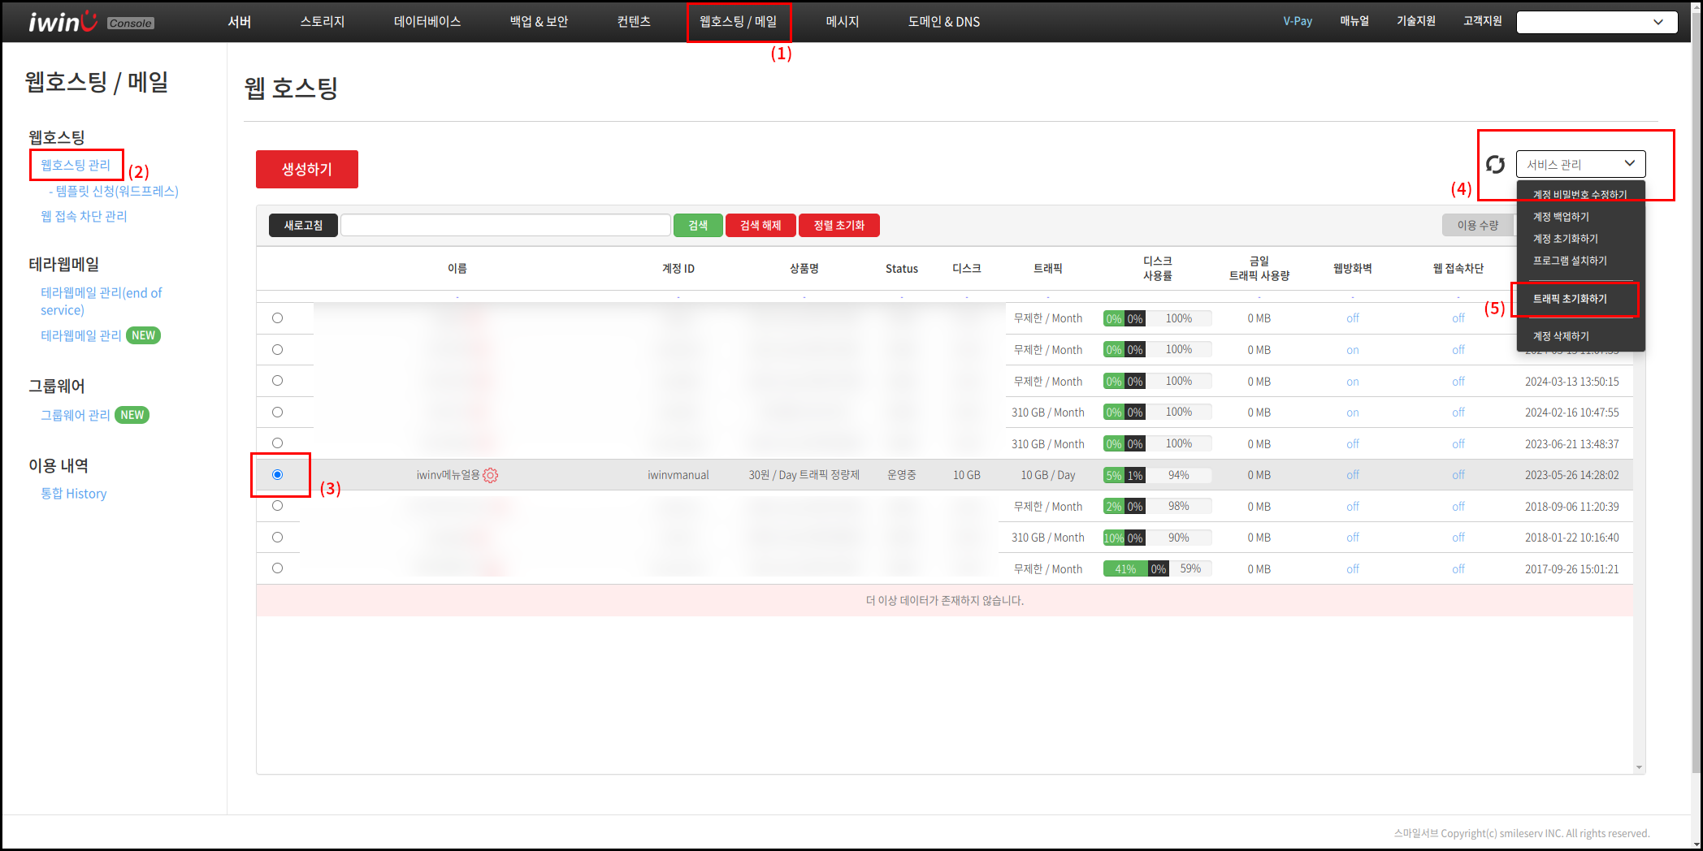Image resolution: width=1703 pixels, height=851 pixels.
Task: Select the iwinvmanual row radio button
Action: [277, 475]
